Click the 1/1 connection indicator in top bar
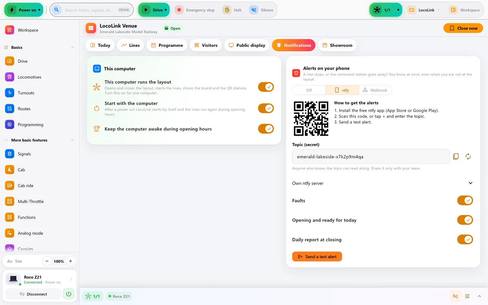The width and height of the screenshot is (488, 305). tap(386, 10)
